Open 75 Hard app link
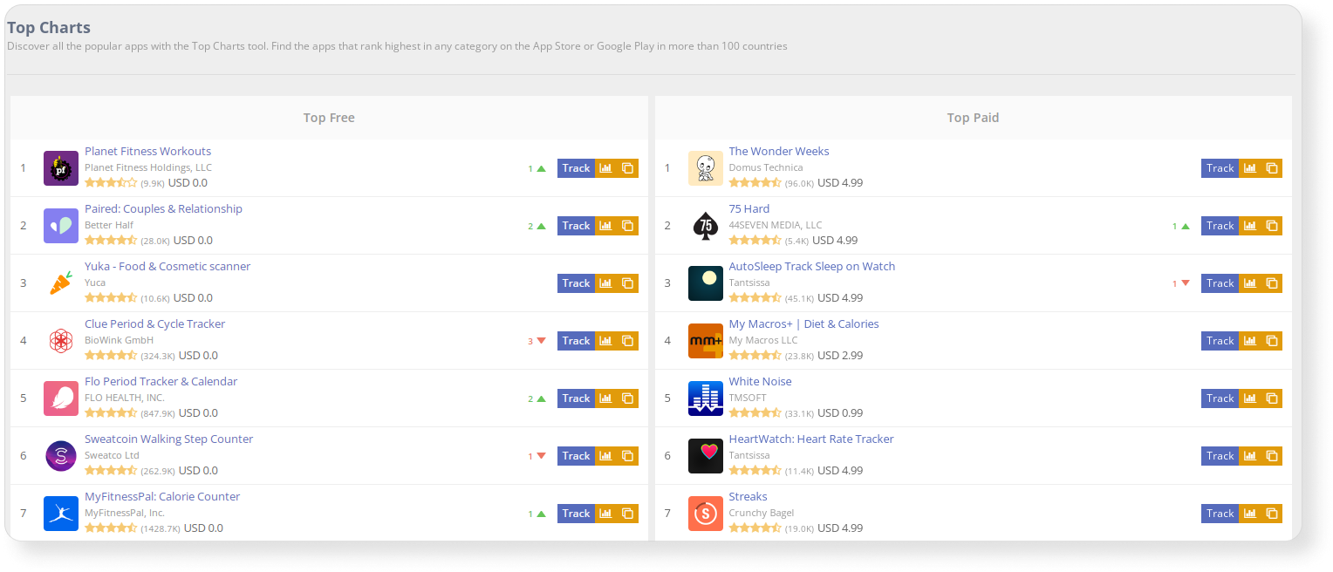1333x572 pixels. coord(749,209)
